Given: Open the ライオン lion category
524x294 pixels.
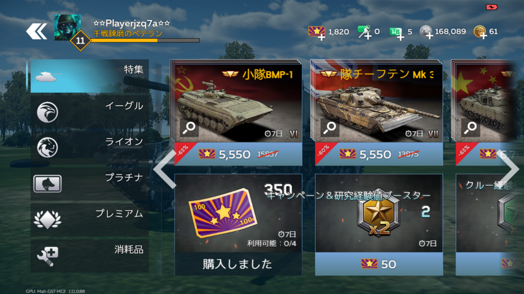Looking at the screenshot, I should pos(90,148).
